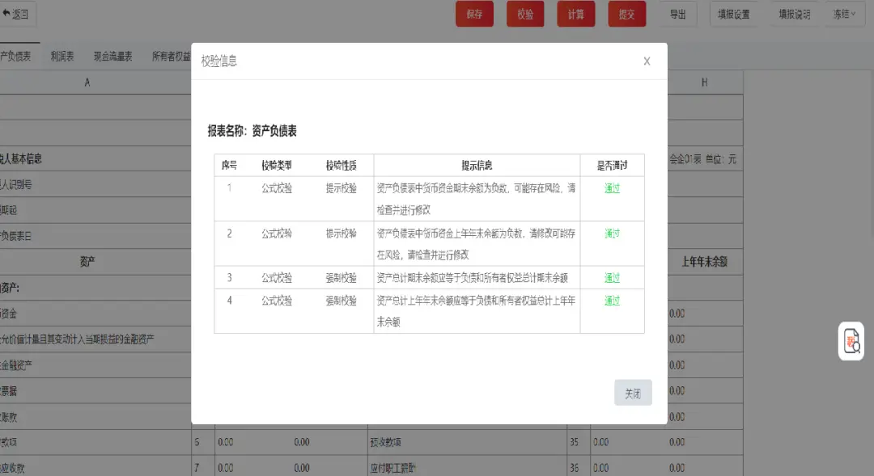Click the red 保存 button

474,15
